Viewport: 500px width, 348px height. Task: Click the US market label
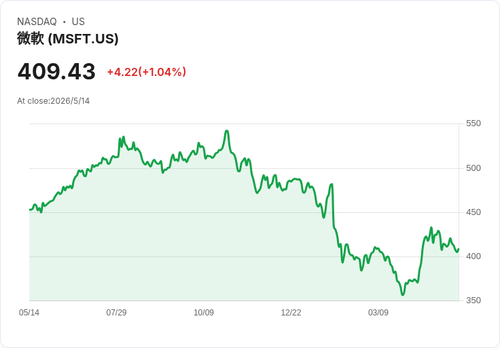click(78, 22)
